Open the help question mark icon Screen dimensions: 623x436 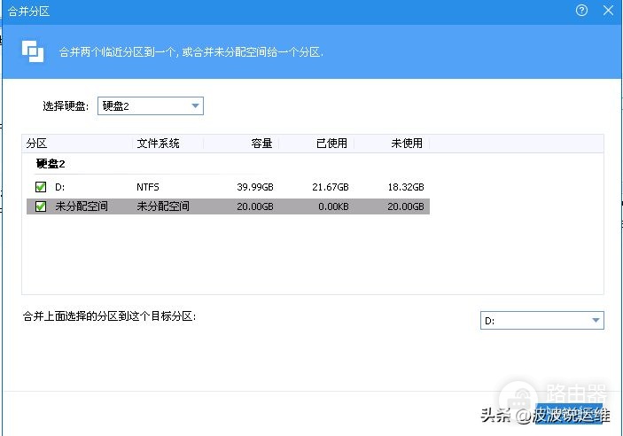[581, 11]
